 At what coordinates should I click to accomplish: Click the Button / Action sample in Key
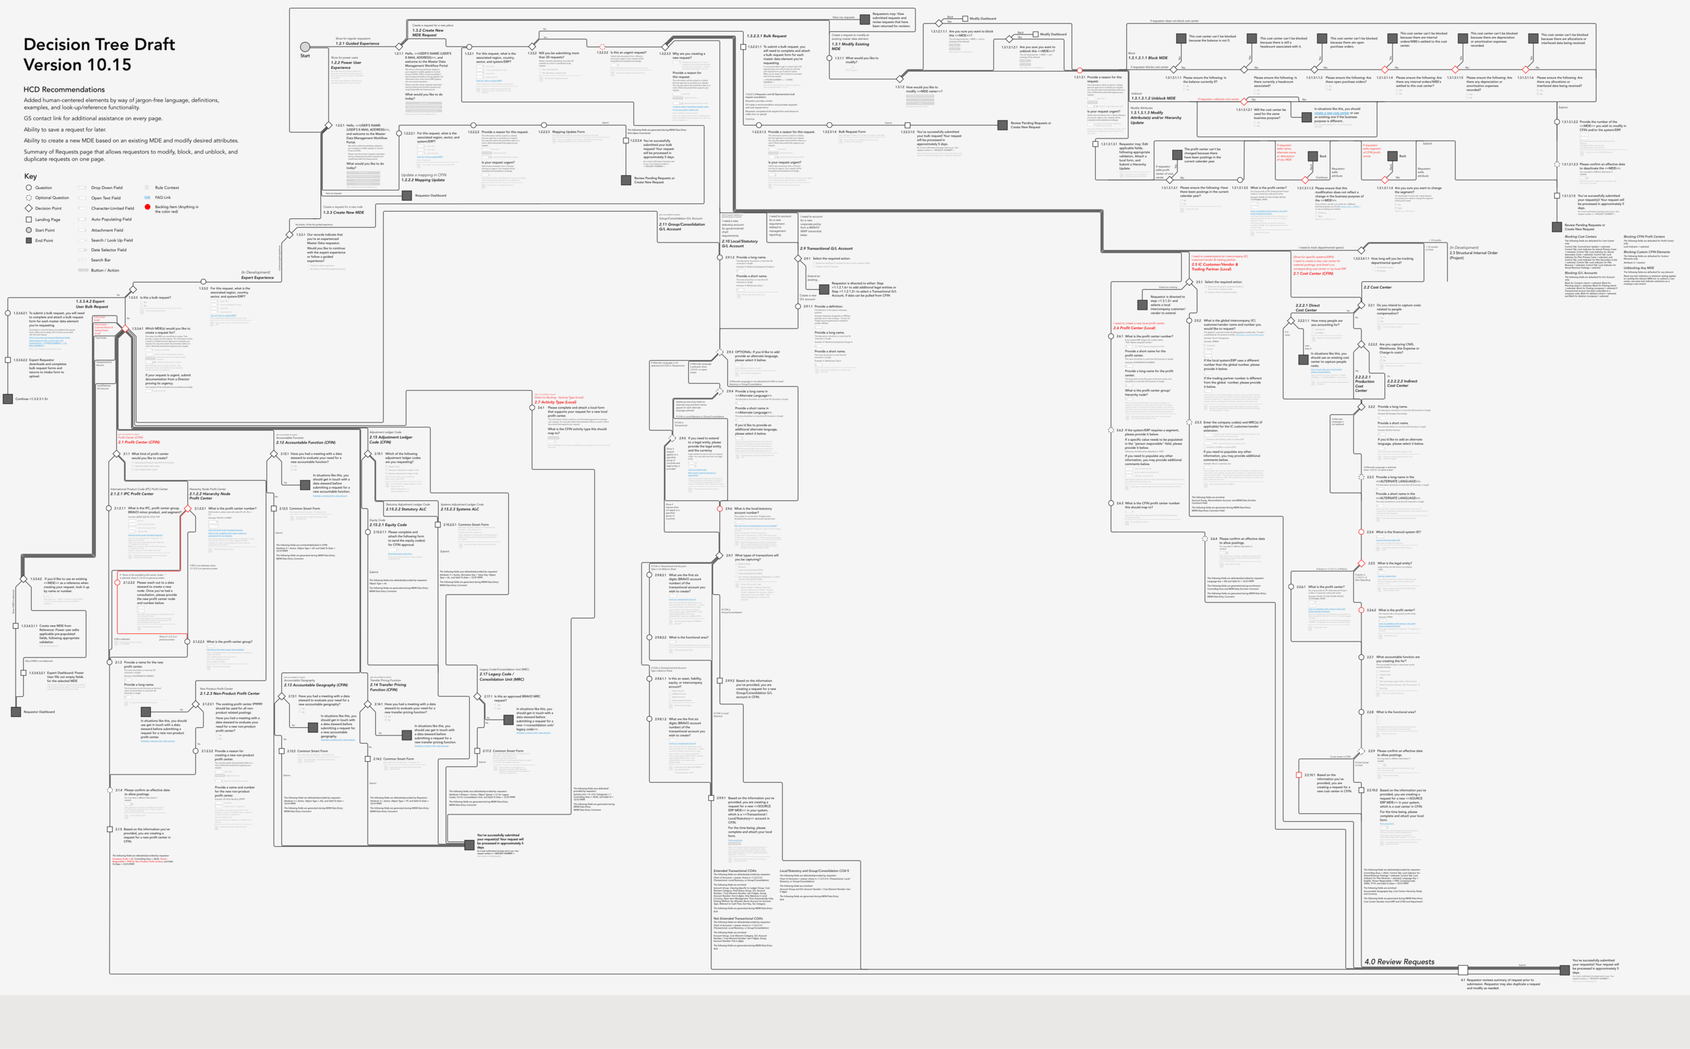pos(83,270)
